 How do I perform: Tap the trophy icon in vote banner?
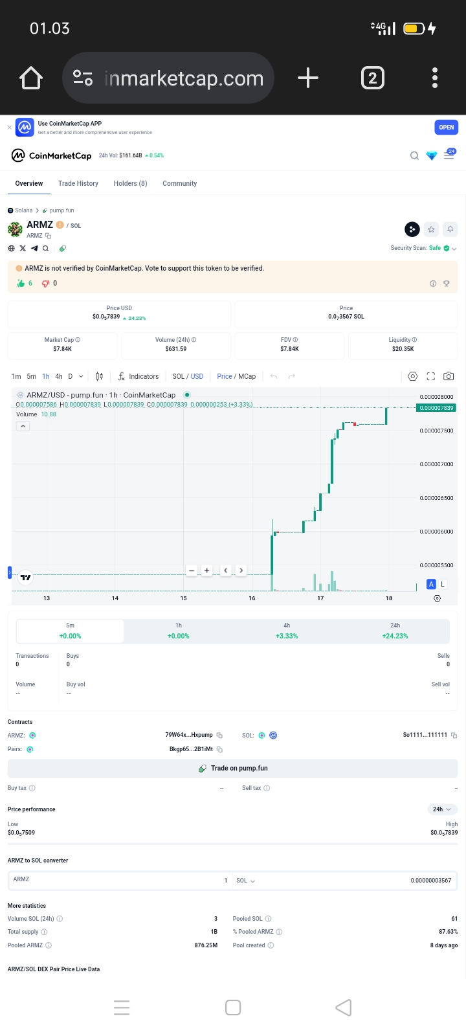(x=446, y=284)
